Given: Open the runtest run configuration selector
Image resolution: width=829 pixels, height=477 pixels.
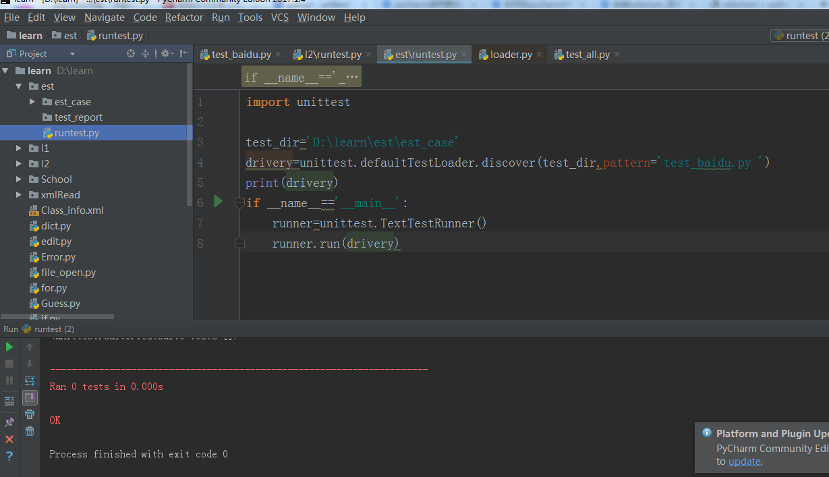Looking at the screenshot, I should click(x=801, y=36).
